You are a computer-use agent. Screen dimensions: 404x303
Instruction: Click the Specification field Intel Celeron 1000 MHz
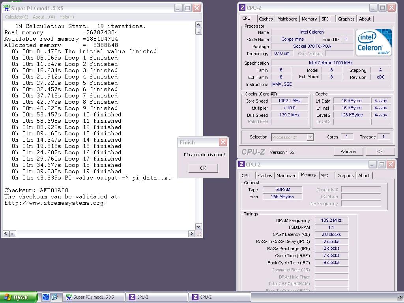pos(331,63)
